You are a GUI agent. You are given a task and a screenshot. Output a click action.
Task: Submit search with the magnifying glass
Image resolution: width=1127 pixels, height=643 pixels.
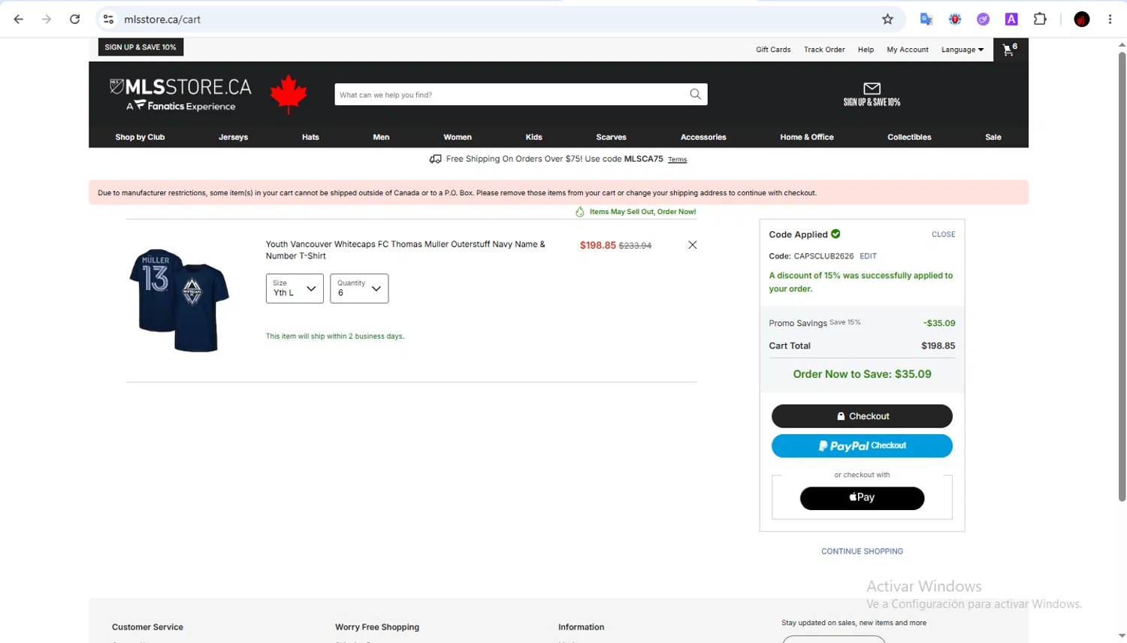point(695,95)
